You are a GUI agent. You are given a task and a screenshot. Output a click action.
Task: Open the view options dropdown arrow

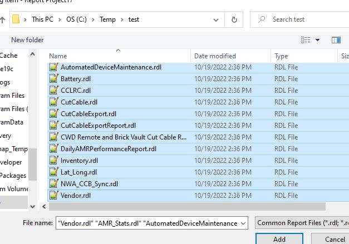point(318,40)
